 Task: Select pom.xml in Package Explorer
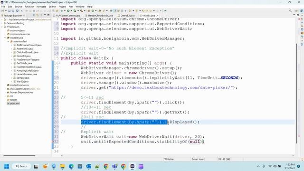15,104
